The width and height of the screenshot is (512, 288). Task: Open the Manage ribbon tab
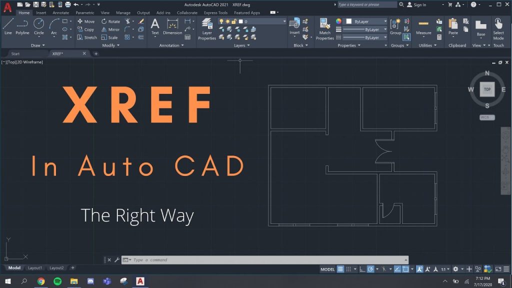point(123,12)
